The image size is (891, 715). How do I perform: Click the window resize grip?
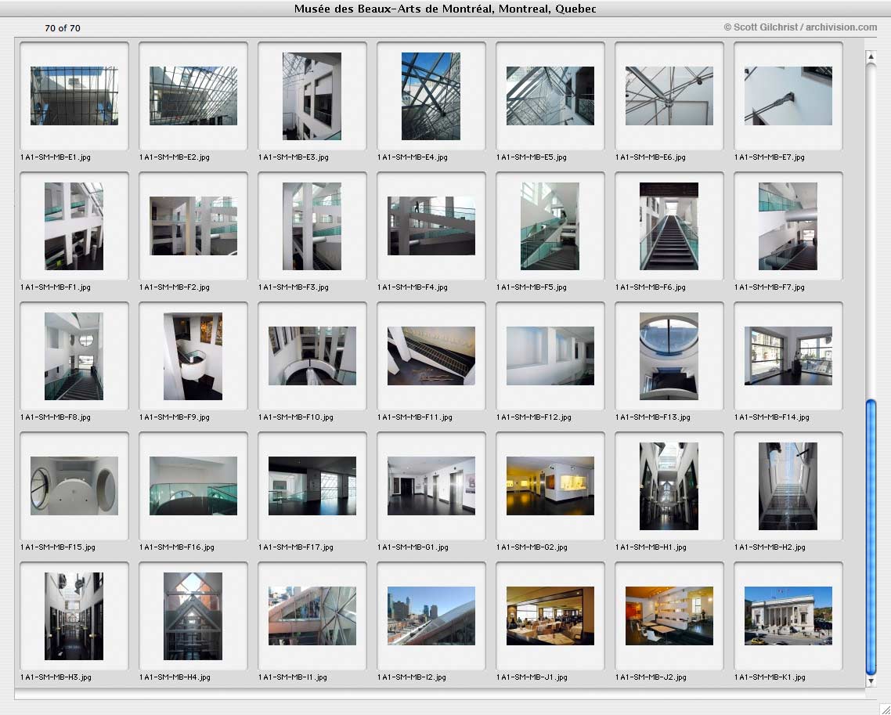pyautogui.click(x=884, y=708)
